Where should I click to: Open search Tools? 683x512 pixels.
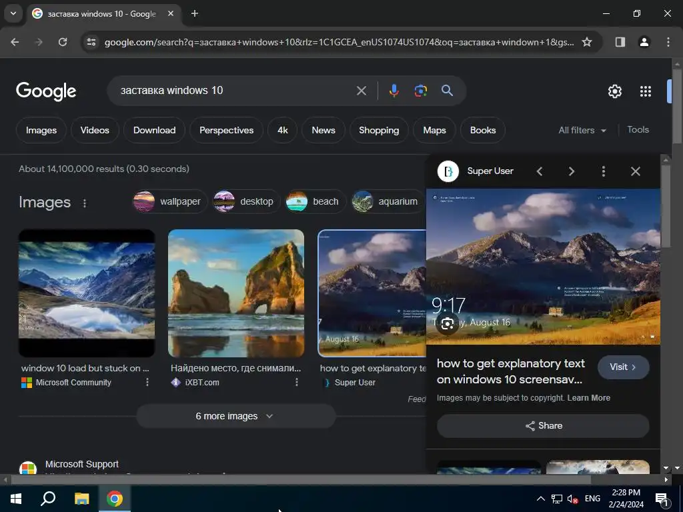tap(638, 130)
